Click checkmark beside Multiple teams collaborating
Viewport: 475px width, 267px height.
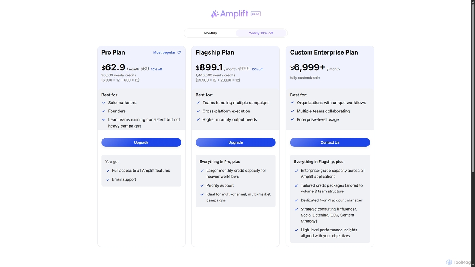coord(292,111)
